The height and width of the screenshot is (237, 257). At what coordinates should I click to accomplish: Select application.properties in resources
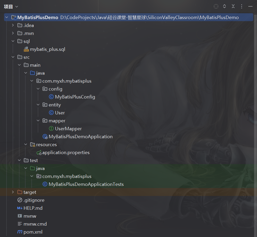pos(66,153)
